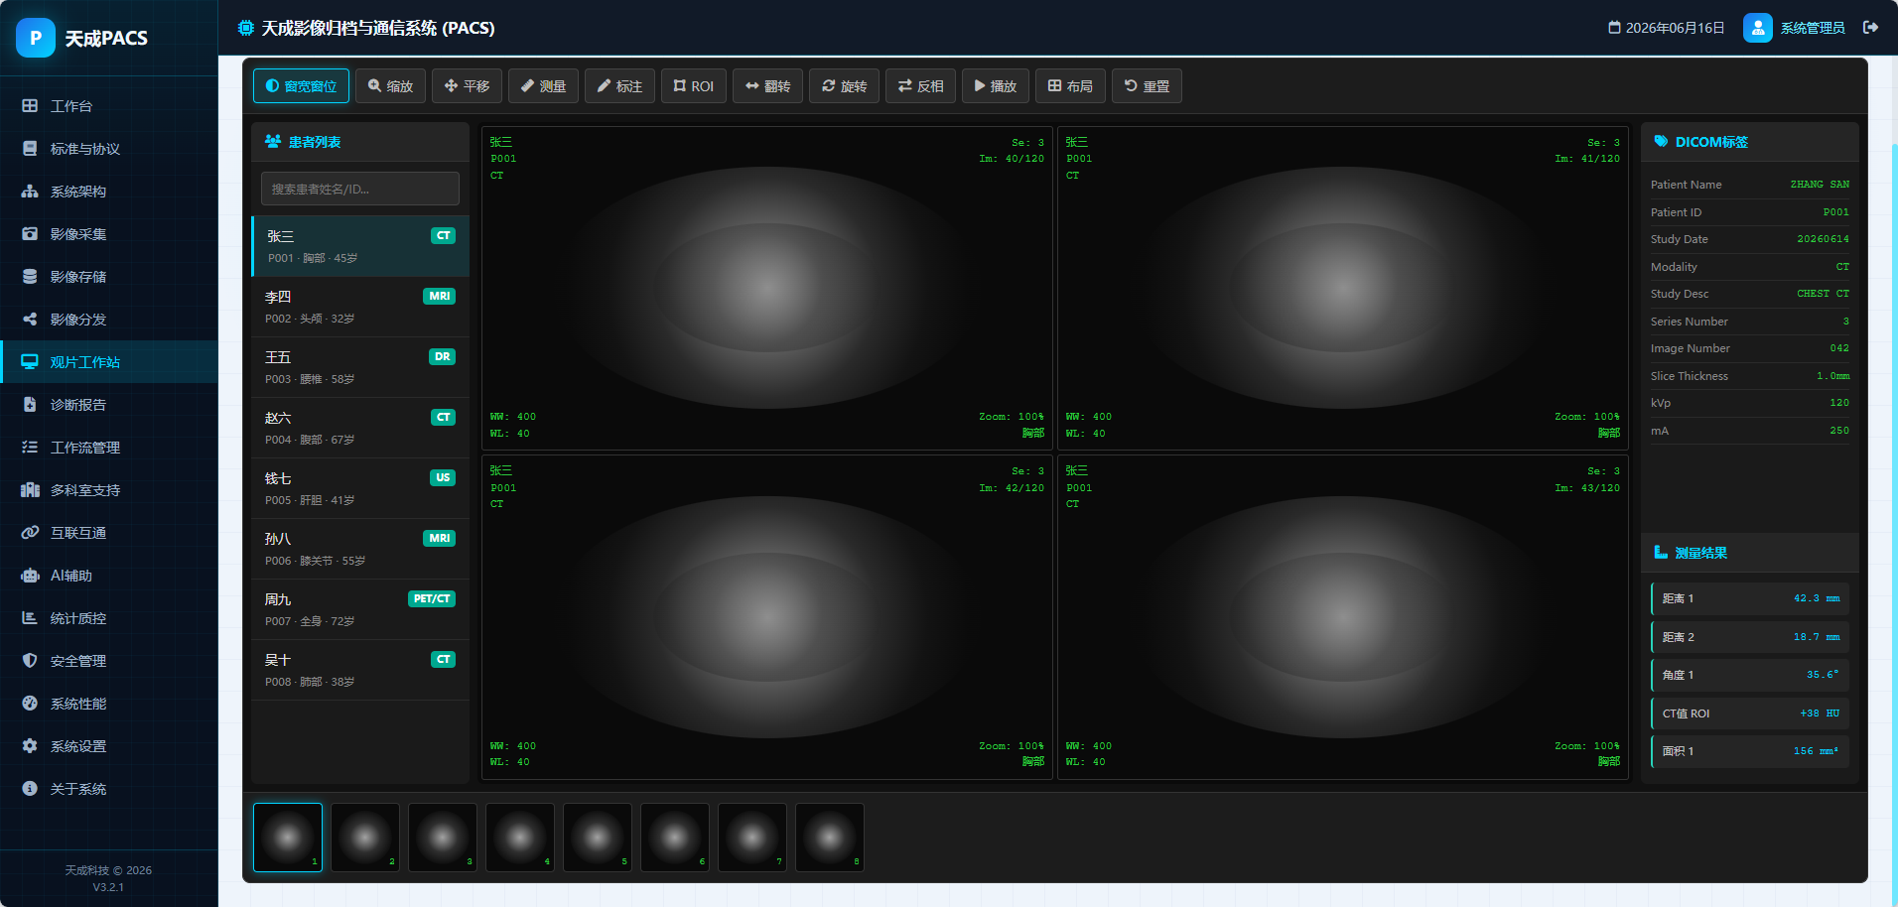Screen dimensions: 1898x907
Task: Open the 系统管理员 user avatar
Action: [x=1757, y=28]
